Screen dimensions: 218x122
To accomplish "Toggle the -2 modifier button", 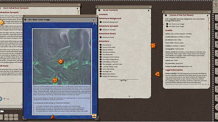I will tap(11, 119).
